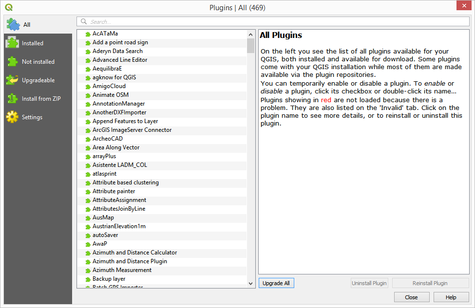Select the Backup layer plugin entry
This screenshot has height=308, width=475.
pos(109,279)
